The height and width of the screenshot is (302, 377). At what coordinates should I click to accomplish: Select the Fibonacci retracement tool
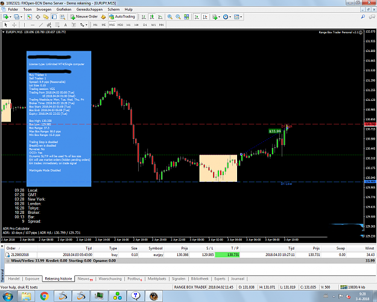pos(57,25)
